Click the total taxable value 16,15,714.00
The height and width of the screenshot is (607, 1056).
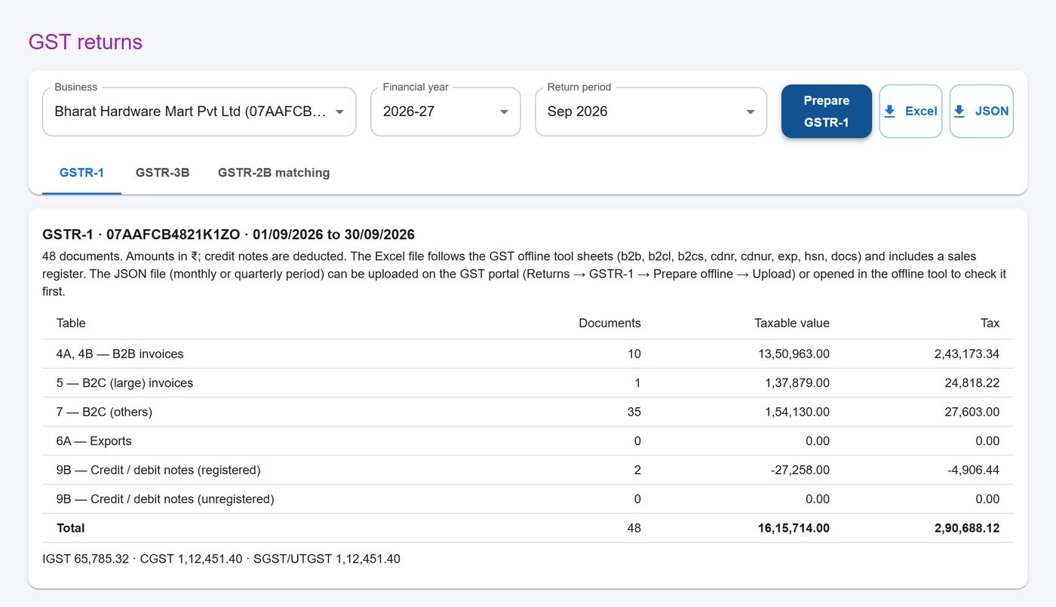(x=794, y=529)
